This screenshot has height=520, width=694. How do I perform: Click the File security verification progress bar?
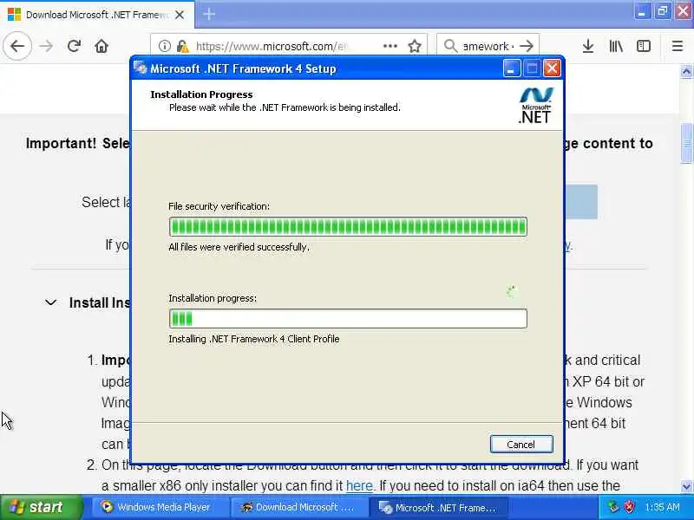348,227
